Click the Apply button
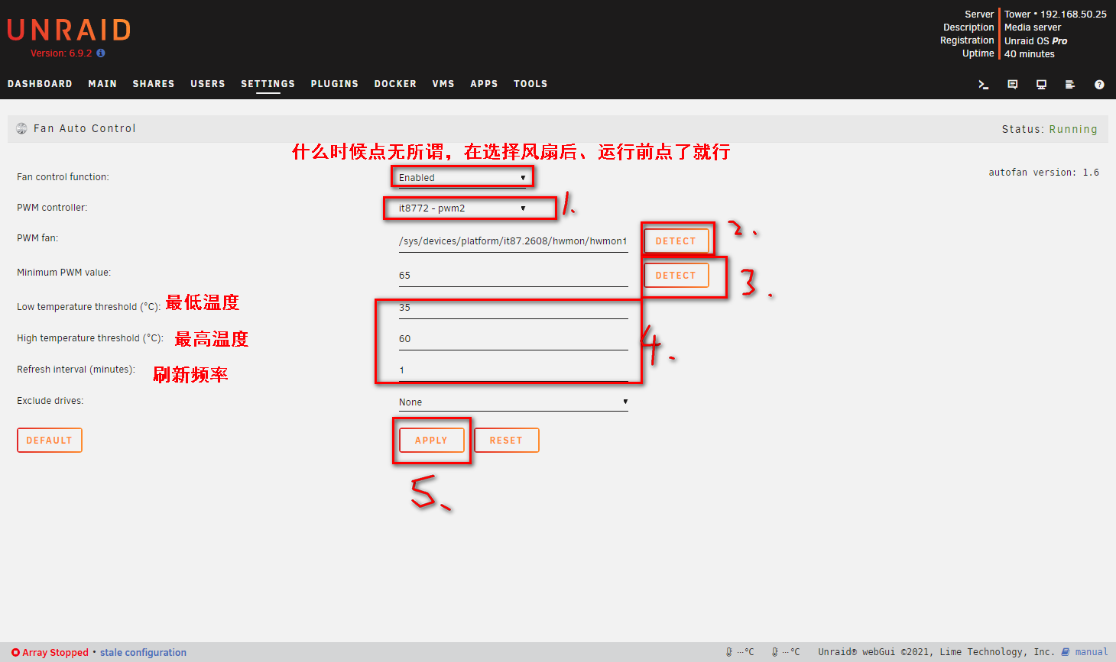The width and height of the screenshot is (1116, 662). [x=431, y=441]
